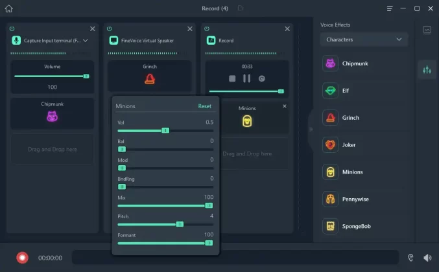
Task: Stop the recording in Record module
Action: click(232, 78)
